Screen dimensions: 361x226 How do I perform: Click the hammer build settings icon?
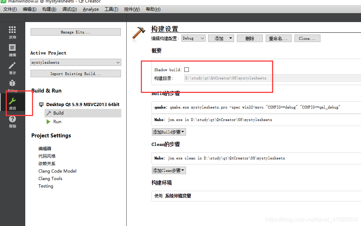(139, 34)
